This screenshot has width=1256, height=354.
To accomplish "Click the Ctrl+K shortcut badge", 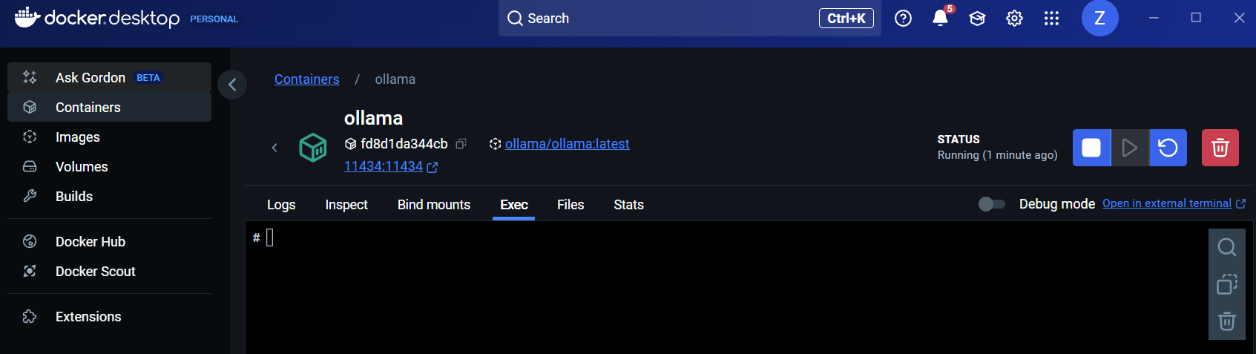I will coord(846,19).
